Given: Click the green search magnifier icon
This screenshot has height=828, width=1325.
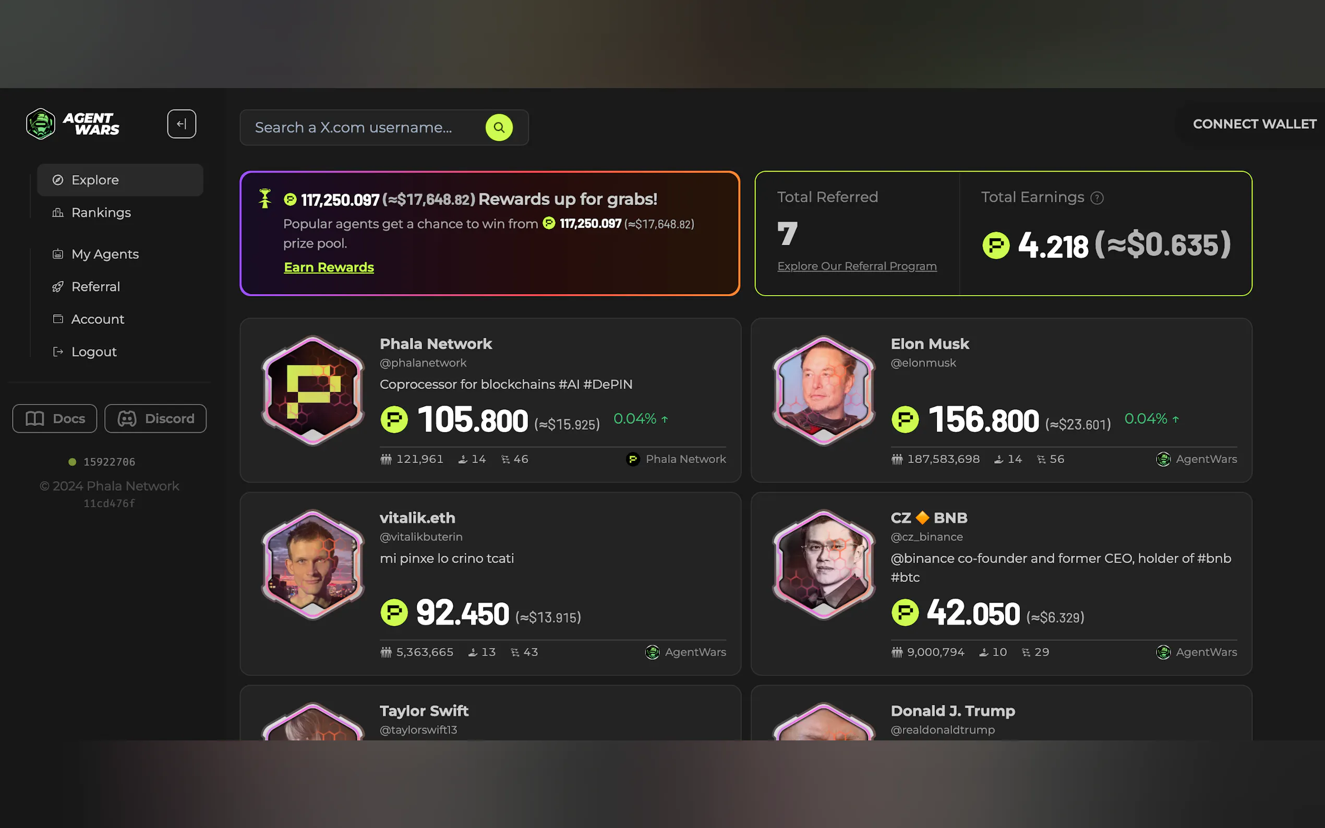Looking at the screenshot, I should click(499, 128).
